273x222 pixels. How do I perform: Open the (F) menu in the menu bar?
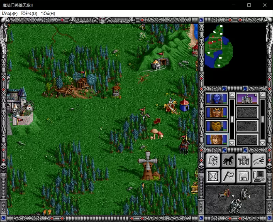pos(10,13)
